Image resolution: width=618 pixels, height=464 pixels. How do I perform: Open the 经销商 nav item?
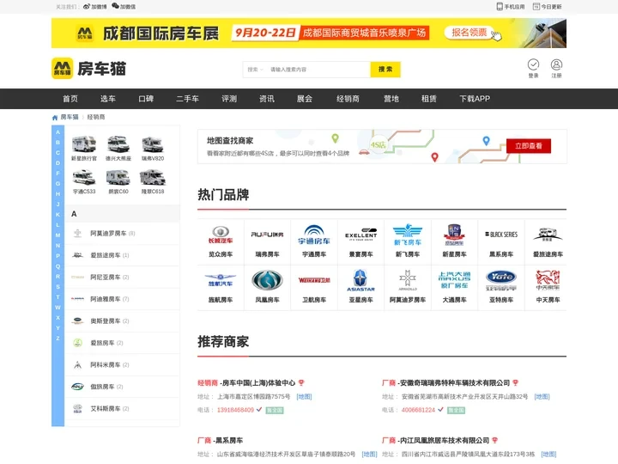point(348,99)
